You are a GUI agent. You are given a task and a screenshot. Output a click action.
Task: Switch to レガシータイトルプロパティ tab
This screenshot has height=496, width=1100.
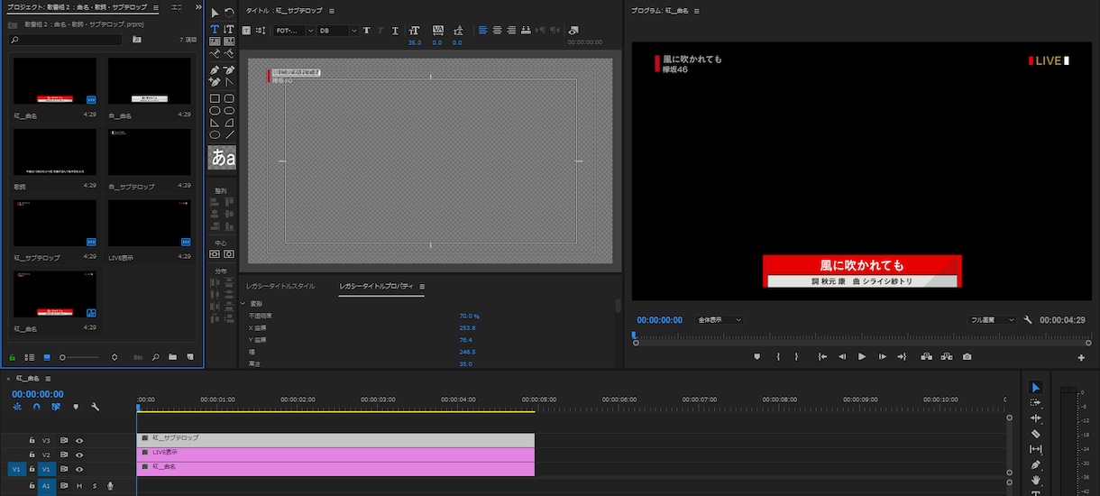click(x=376, y=286)
